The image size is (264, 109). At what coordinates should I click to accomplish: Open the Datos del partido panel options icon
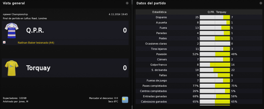pyautogui.click(x=261, y=3)
